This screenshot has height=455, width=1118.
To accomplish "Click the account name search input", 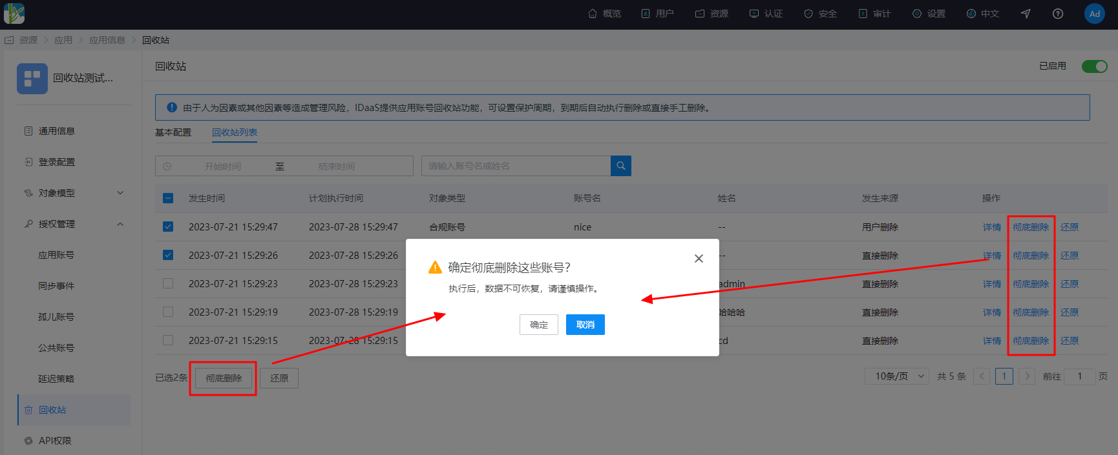I will click(516, 166).
